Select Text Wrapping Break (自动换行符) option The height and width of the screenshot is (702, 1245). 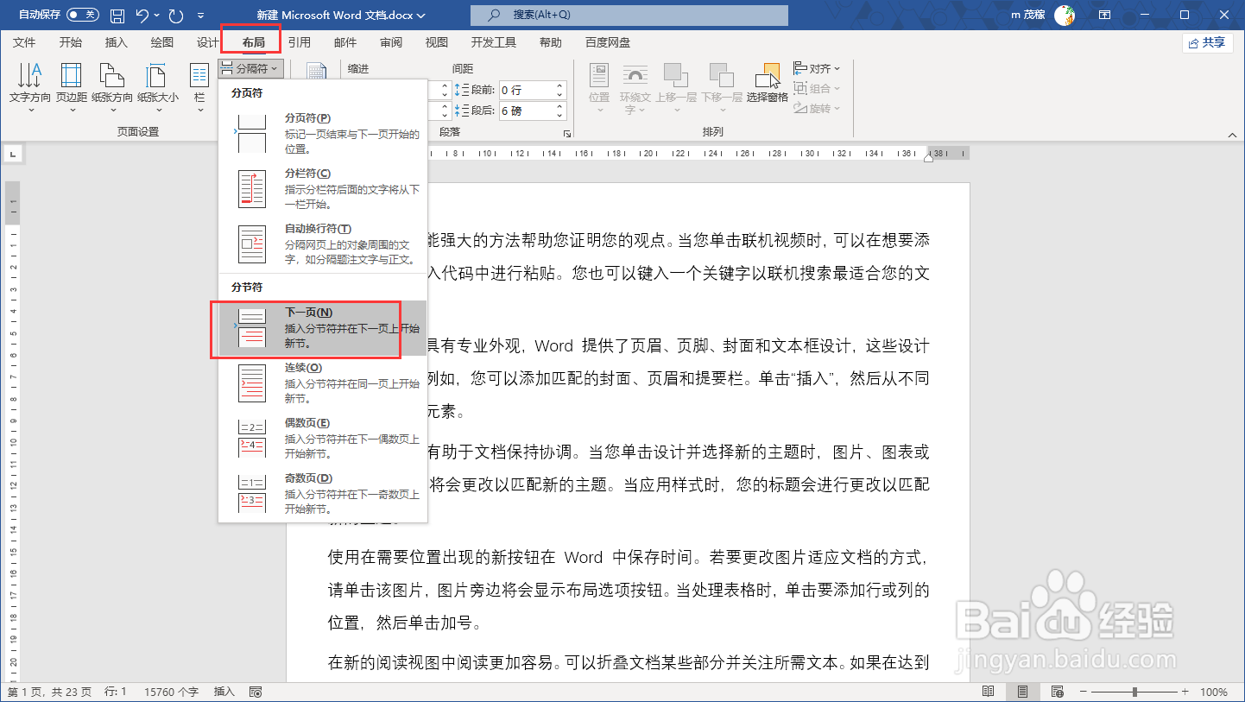pos(323,243)
